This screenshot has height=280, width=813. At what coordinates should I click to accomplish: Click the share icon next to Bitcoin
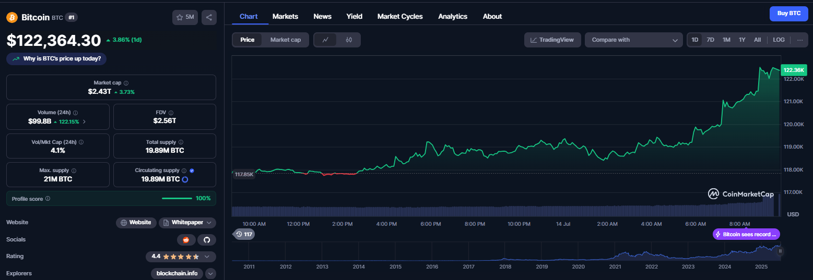pos(208,17)
